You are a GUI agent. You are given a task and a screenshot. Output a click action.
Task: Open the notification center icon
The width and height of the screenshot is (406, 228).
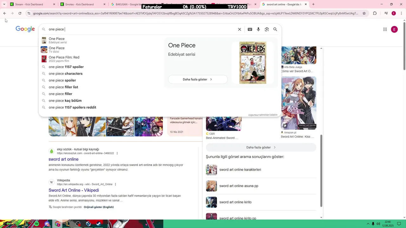399,224
